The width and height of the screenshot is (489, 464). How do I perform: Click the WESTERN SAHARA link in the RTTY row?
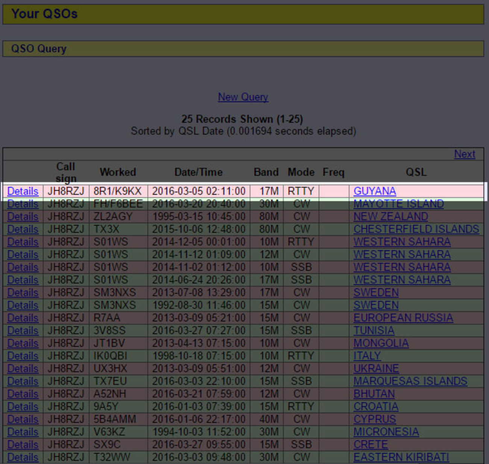[x=402, y=242]
